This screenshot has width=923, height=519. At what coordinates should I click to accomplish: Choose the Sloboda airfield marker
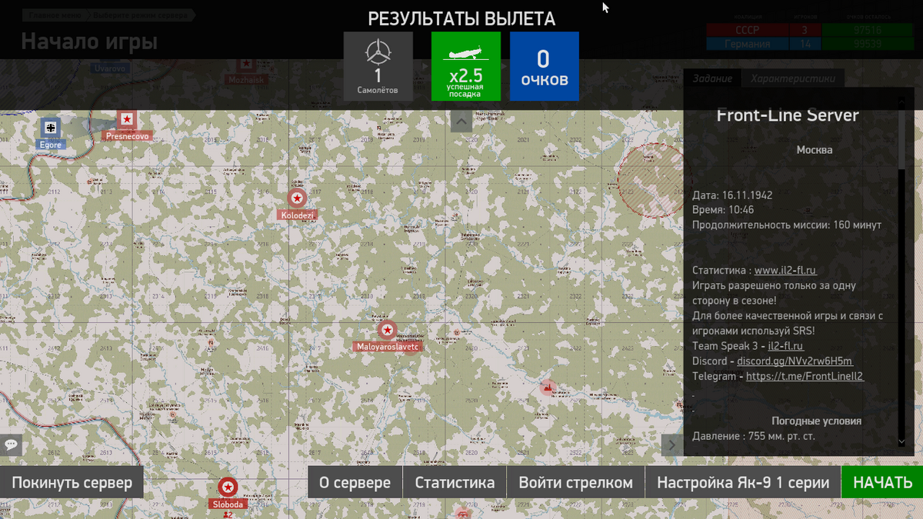tap(227, 487)
